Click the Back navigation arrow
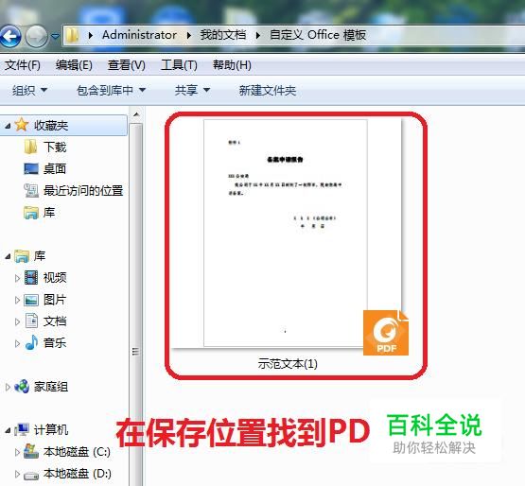The width and height of the screenshot is (525, 486). 10,36
